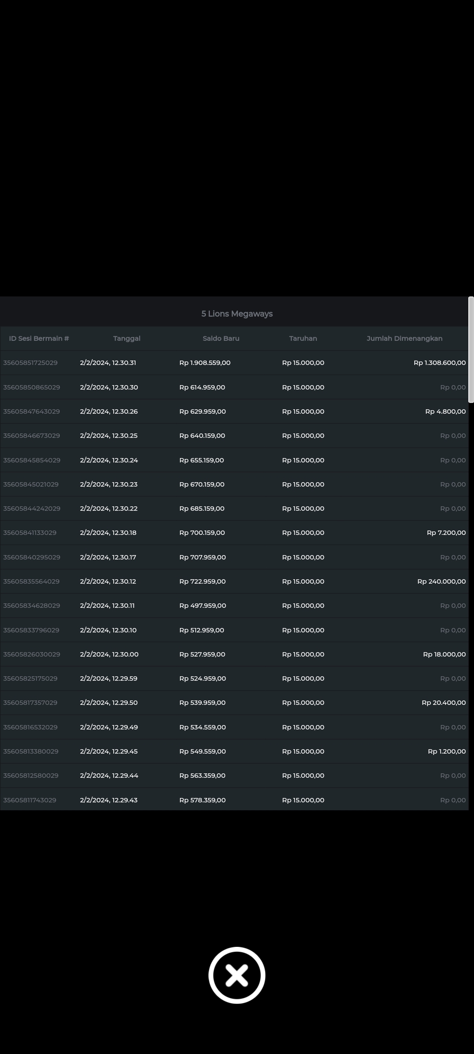Open session ID 35605813380029
Image resolution: width=474 pixels, height=1054 pixels.
click(x=31, y=751)
